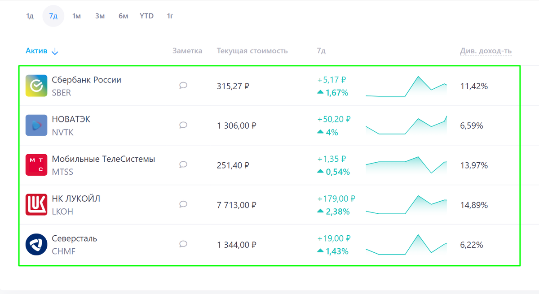Click the +19,00 ₽ change value
This screenshot has height=294, width=539.
click(334, 238)
